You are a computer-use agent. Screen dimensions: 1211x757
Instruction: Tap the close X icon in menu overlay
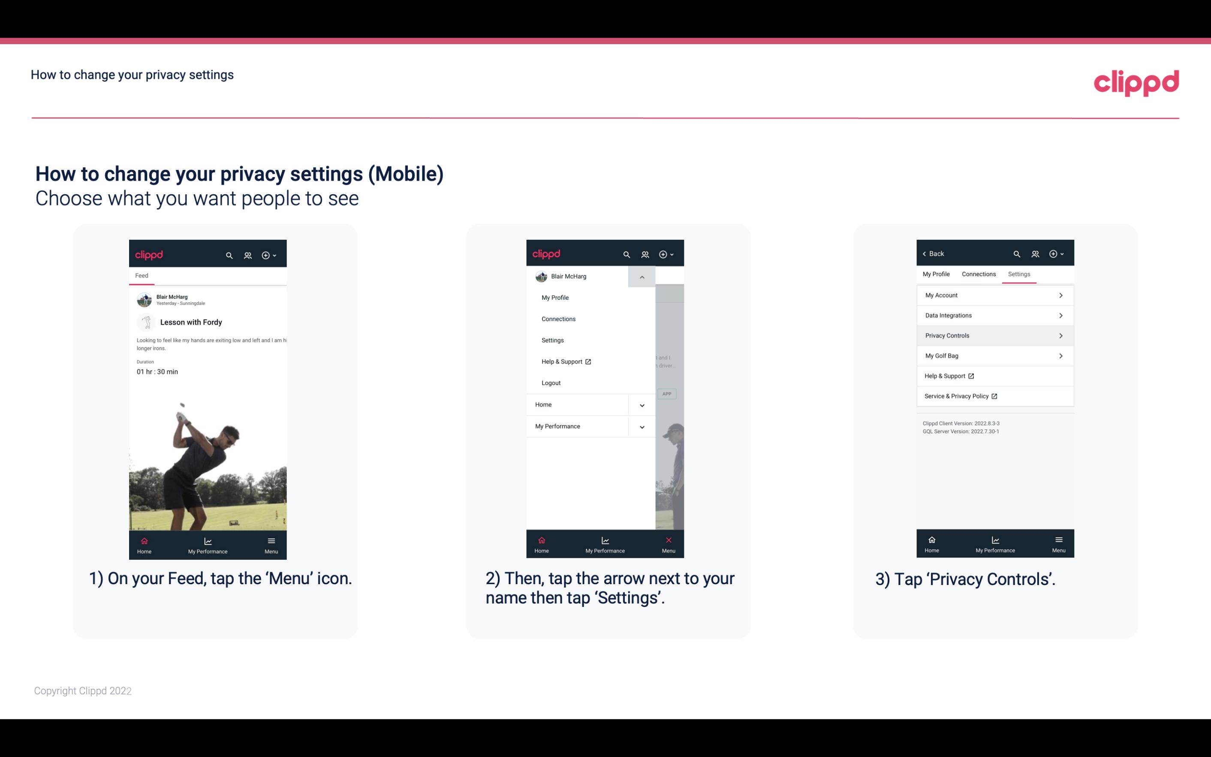click(667, 539)
